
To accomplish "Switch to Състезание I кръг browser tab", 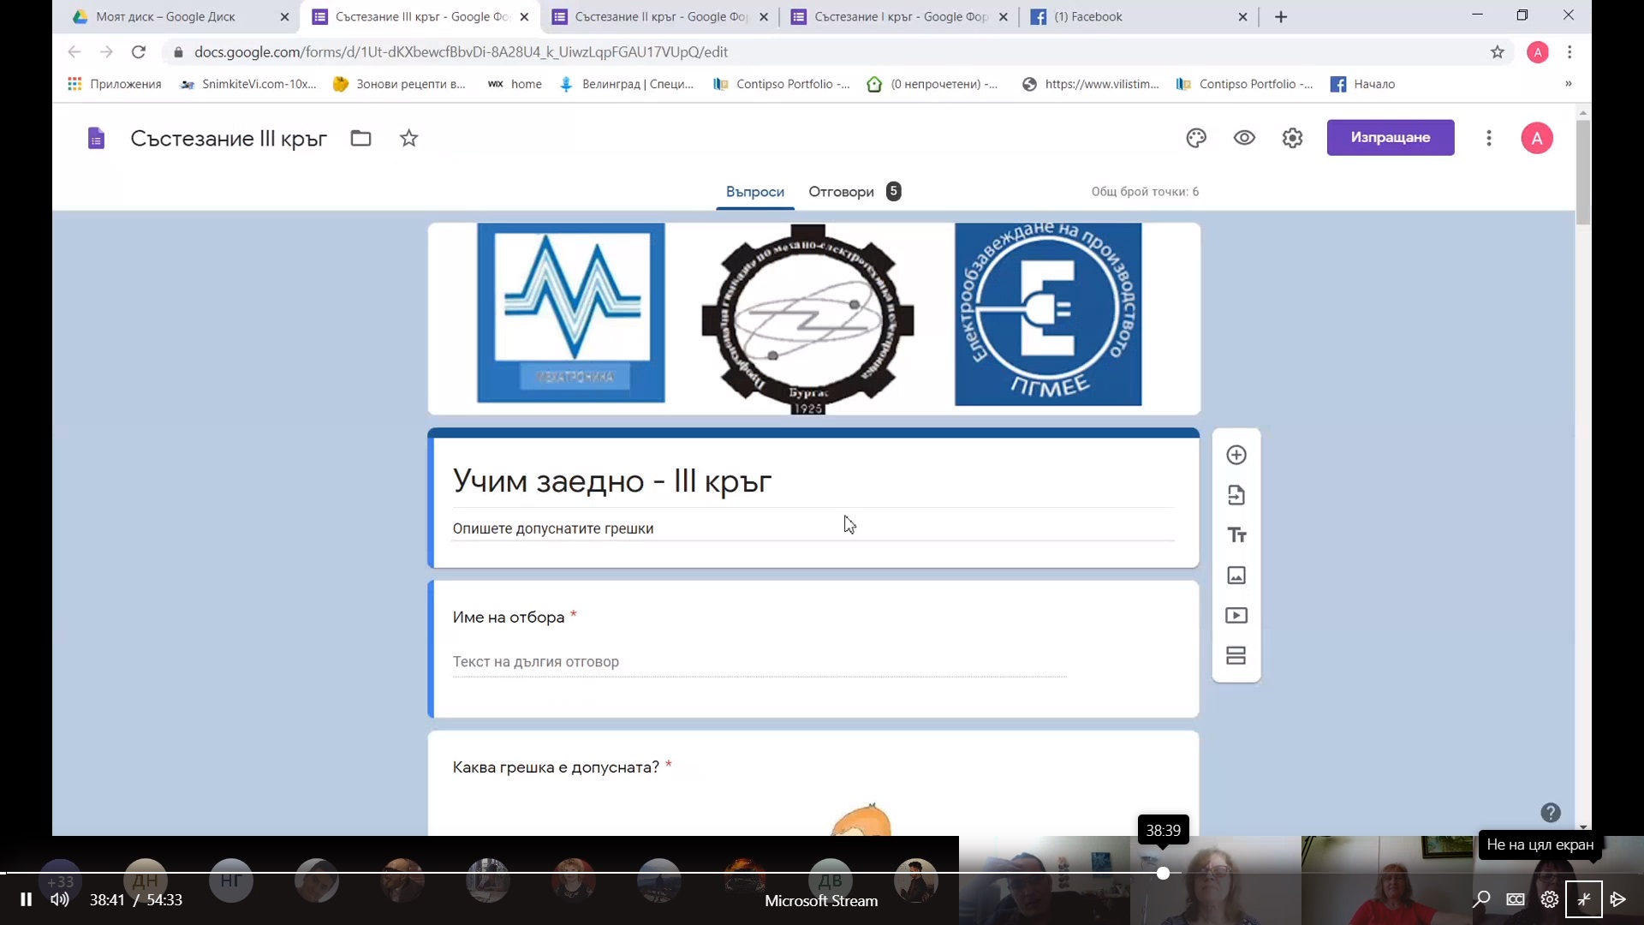I will pyautogui.click(x=899, y=16).
